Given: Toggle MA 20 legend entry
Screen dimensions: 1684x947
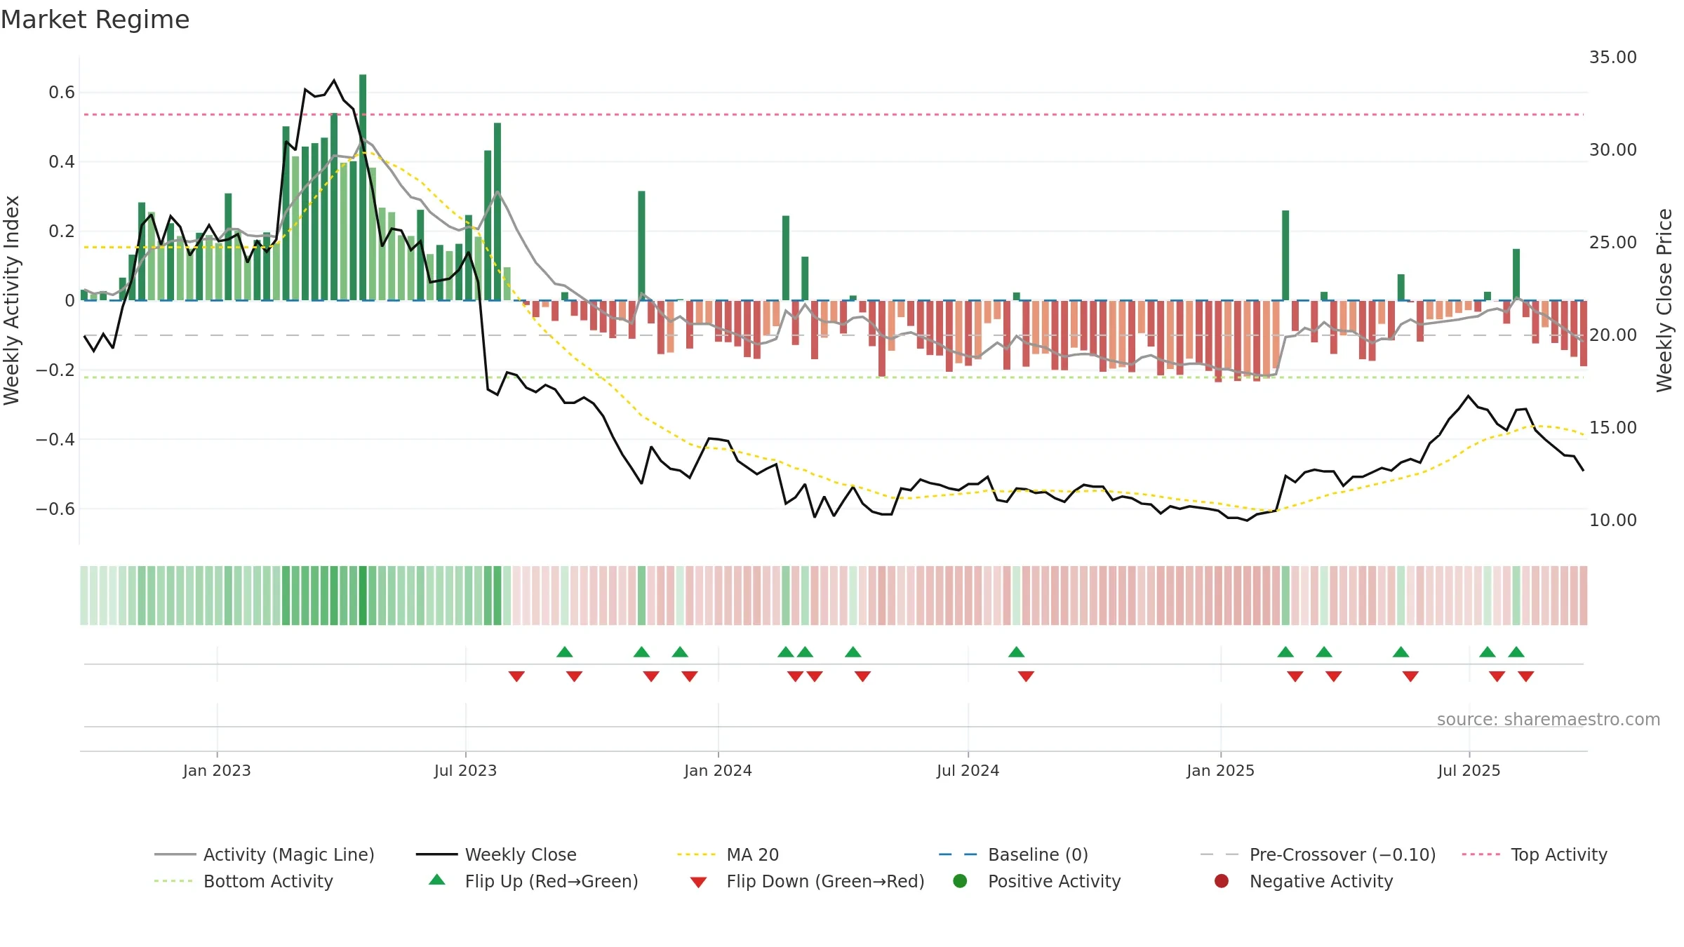Looking at the screenshot, I should (728, 854).
